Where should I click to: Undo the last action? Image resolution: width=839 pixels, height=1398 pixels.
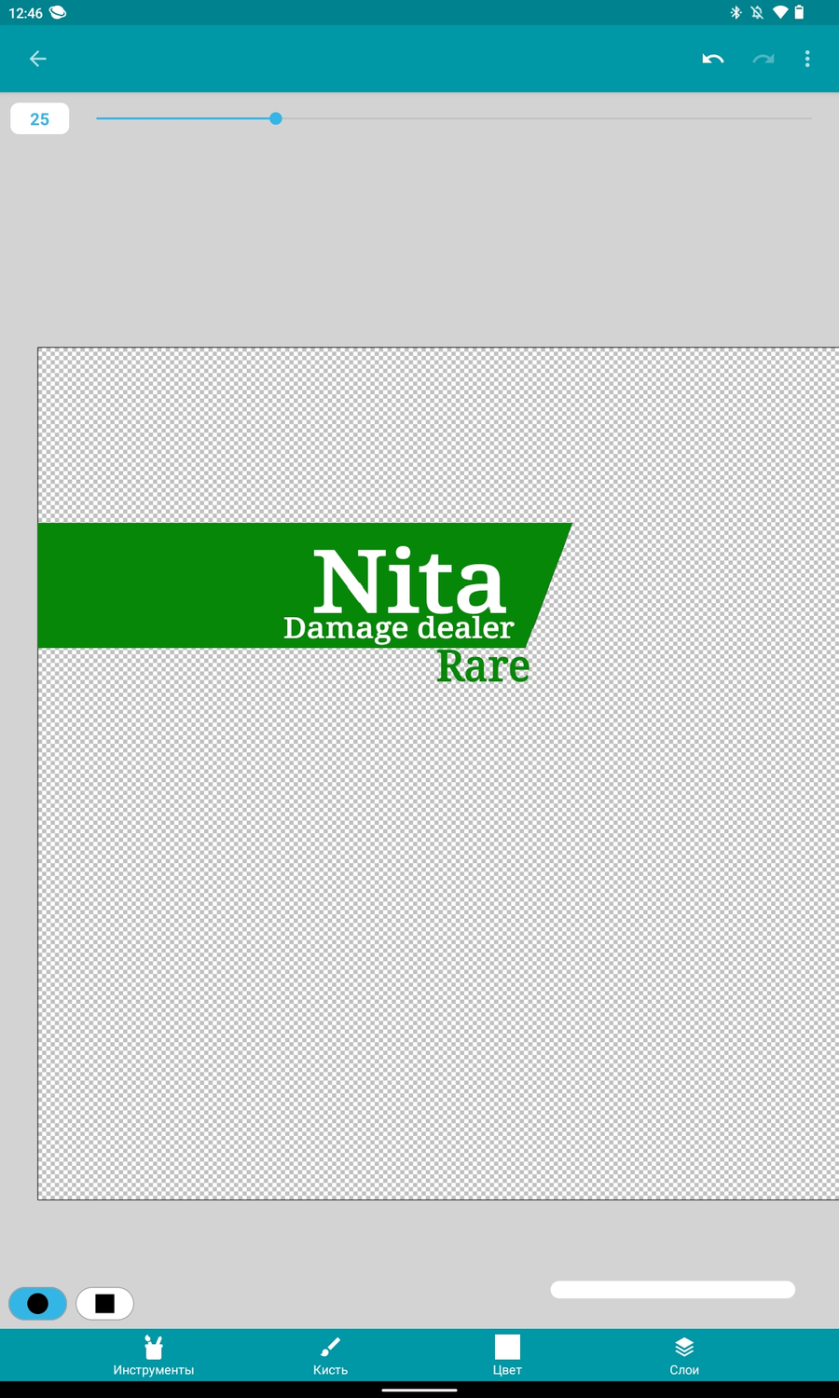click(x=713, y=59)
